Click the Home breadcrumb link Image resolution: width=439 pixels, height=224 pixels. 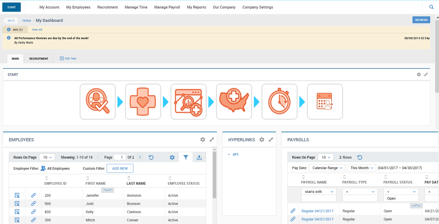27,21
